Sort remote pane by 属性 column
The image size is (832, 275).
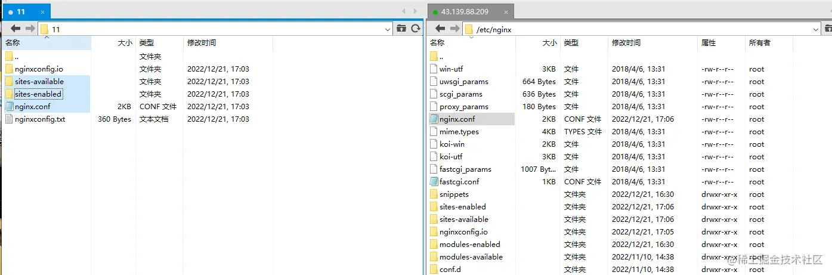click(721, 43)
